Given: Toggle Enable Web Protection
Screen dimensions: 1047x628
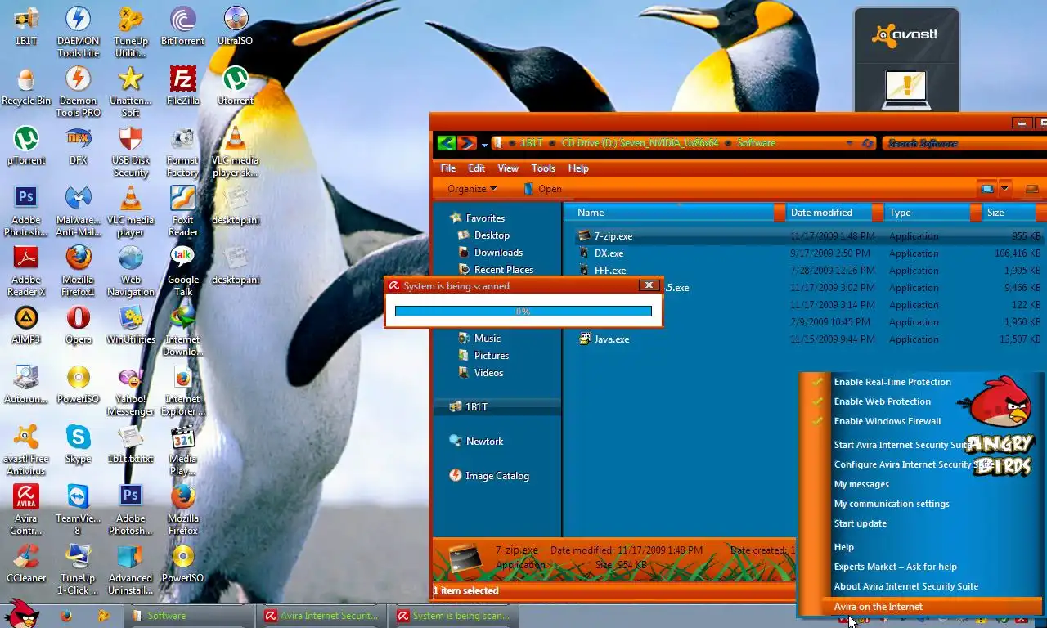Looking at the screenshot, I should tap(882, 401).
